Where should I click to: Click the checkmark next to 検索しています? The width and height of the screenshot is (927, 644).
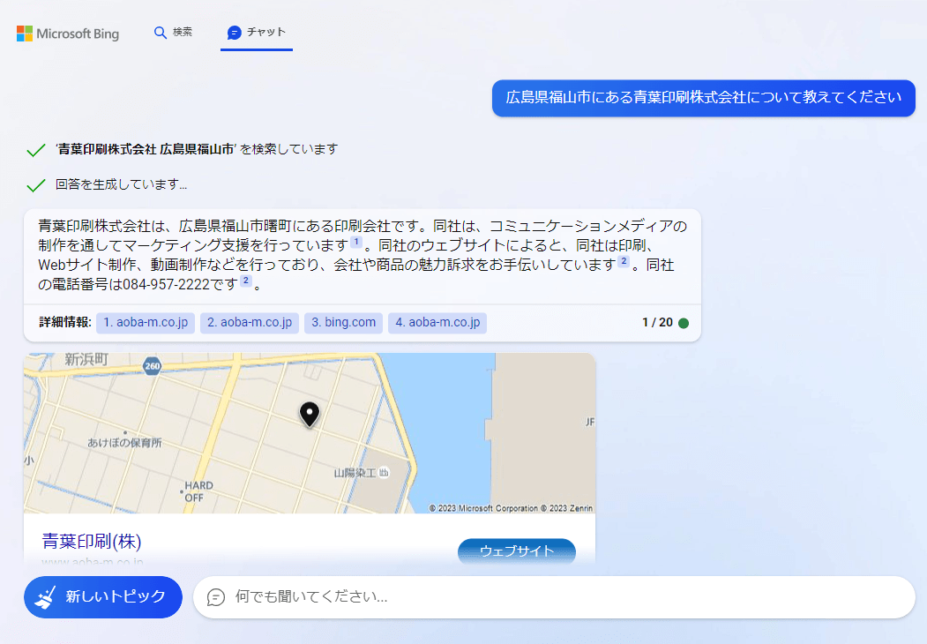[36, 150]
